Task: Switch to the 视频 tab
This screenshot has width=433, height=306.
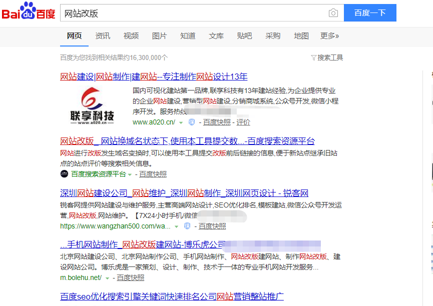Action: [131, 36]
